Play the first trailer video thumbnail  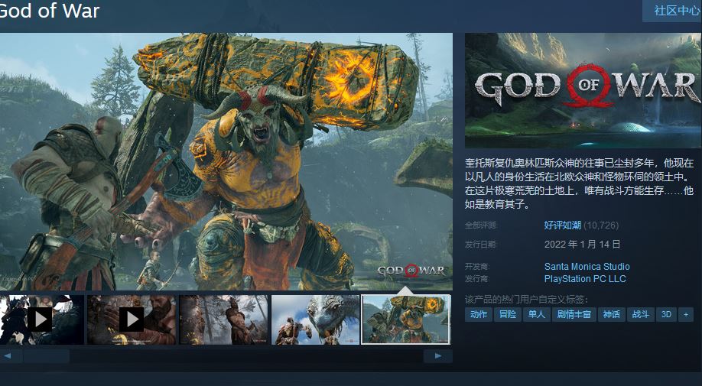click(x=40, y=319)
